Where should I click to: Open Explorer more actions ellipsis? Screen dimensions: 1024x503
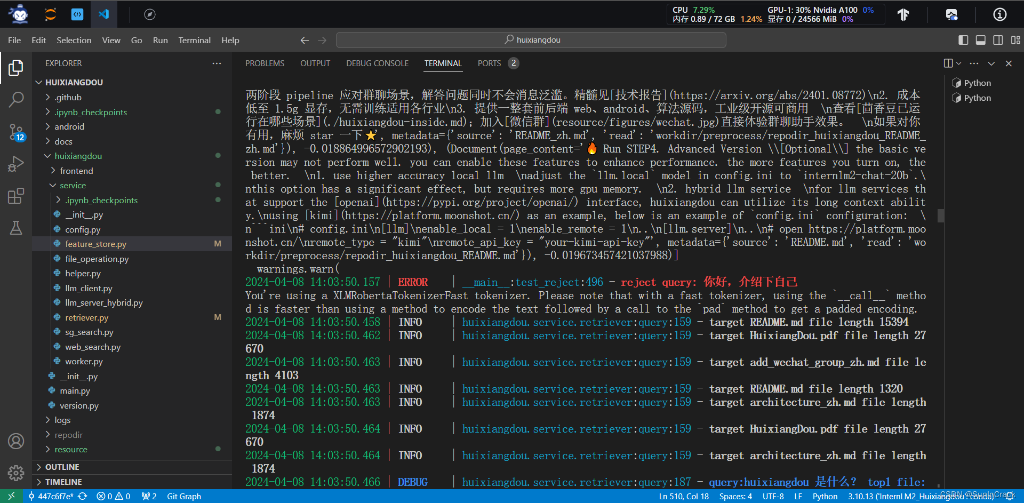click(x=217, y=63)
